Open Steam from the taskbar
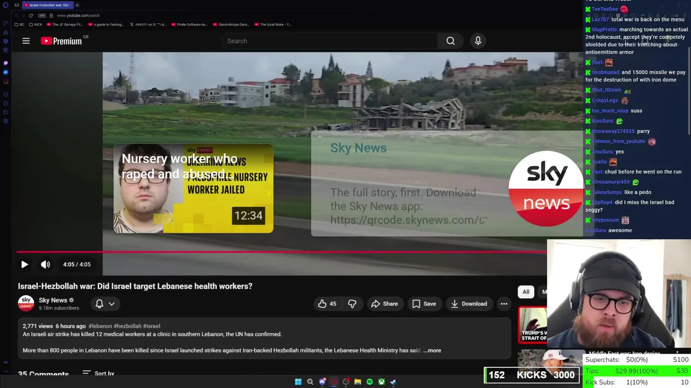691x388 pixels. pyautogui.click(x=393, y=382)
